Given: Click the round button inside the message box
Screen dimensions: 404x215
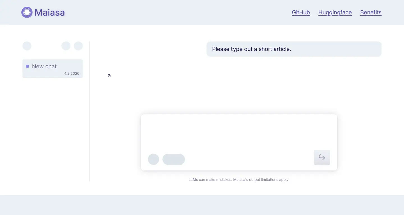Looking at the screenshot, I should [x=153, y=159].
